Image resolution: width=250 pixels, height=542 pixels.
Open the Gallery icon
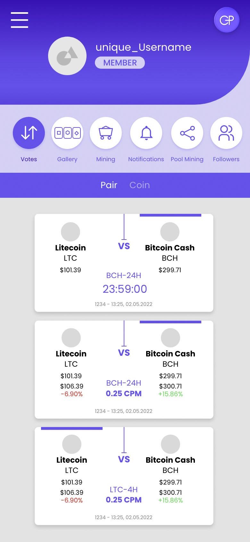click(x=67, y=133)
